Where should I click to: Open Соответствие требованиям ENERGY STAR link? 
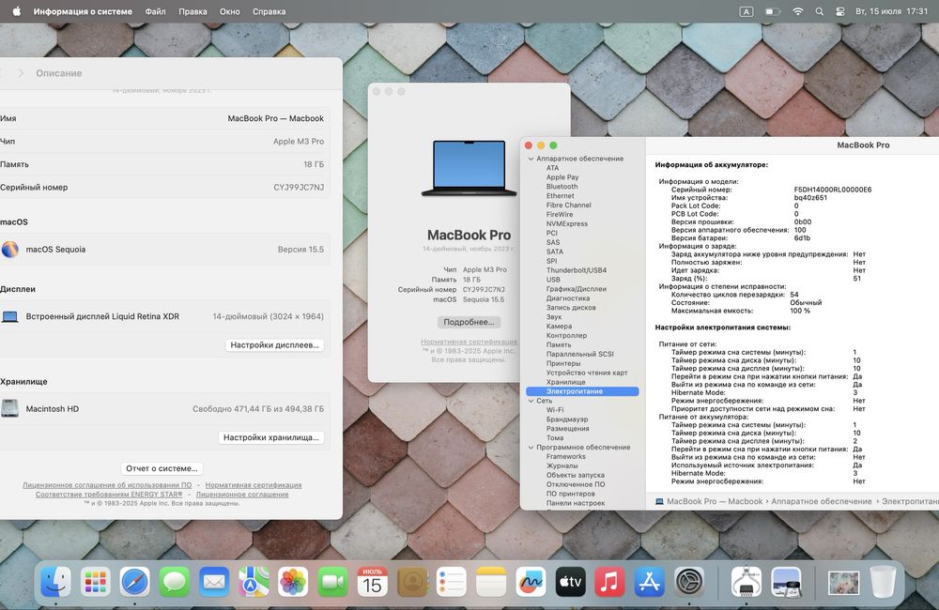coord(108,495)
